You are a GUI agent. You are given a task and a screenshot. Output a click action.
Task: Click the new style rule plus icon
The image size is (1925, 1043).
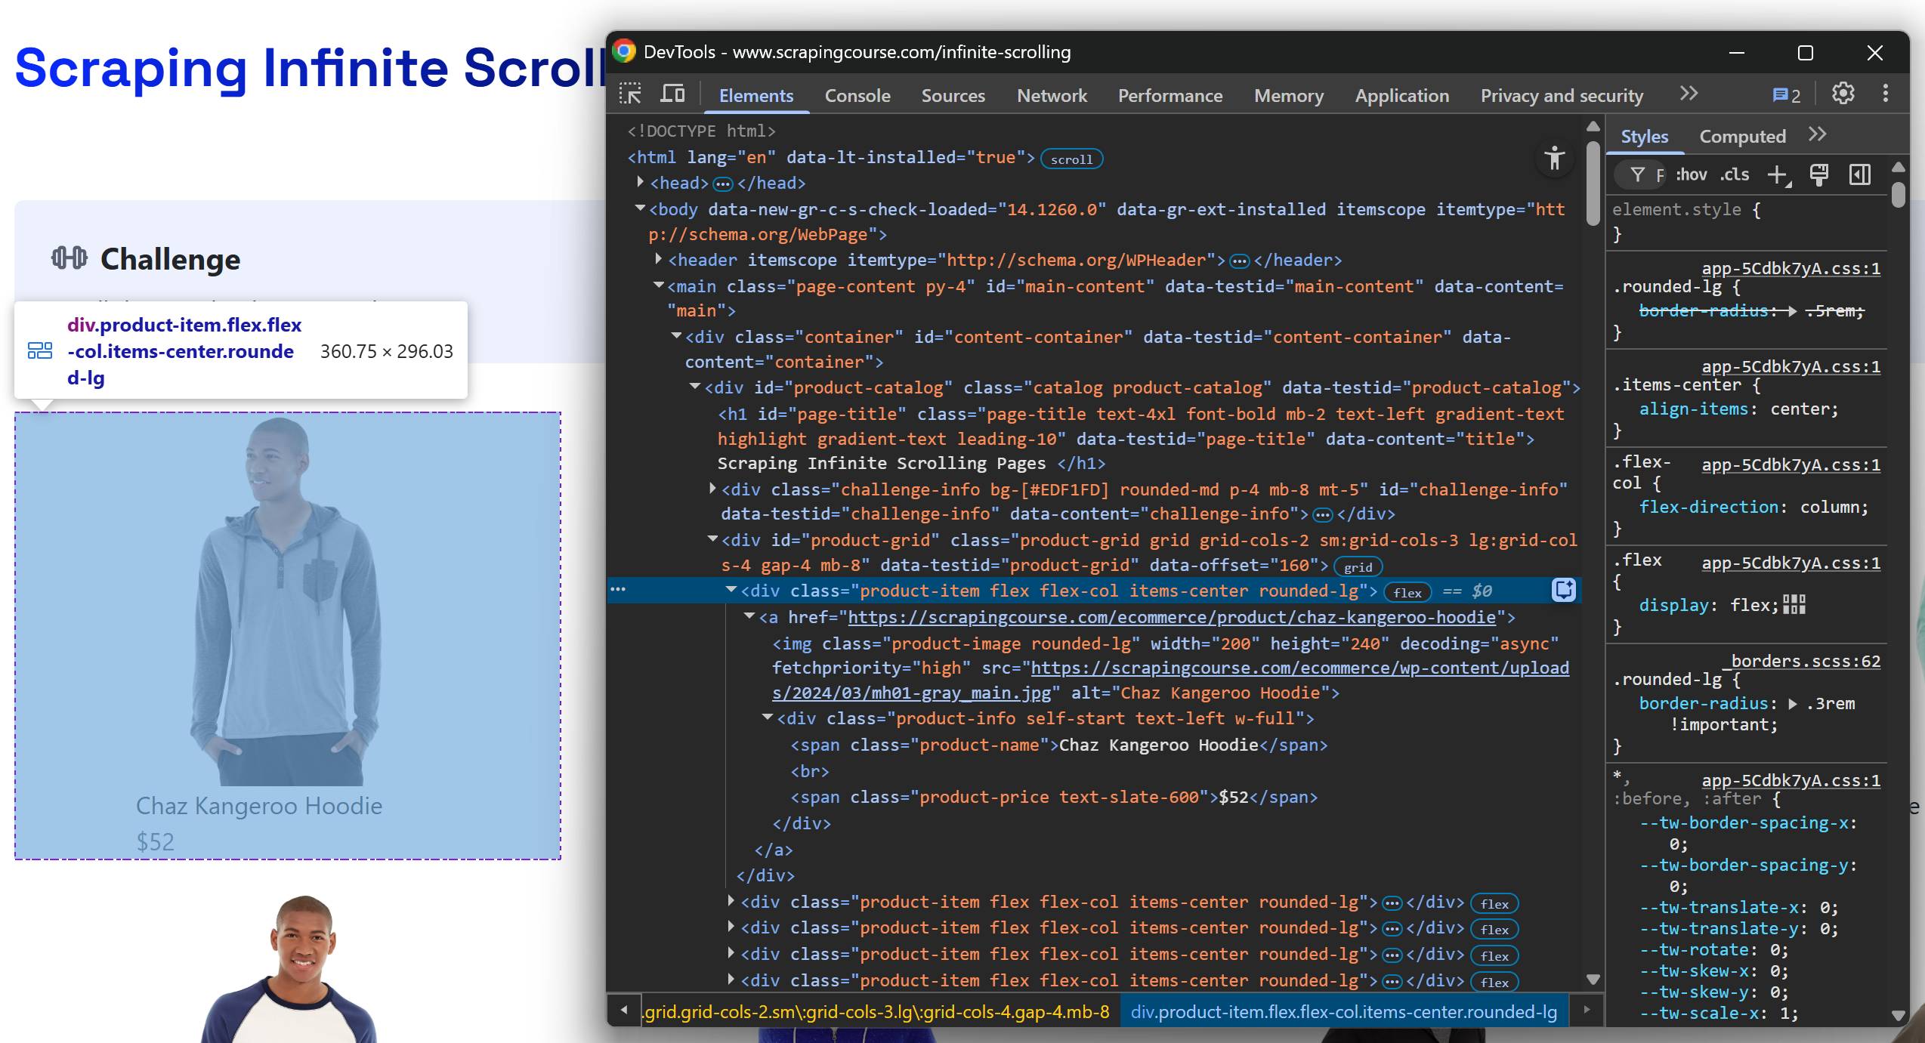click(1778, 175)
